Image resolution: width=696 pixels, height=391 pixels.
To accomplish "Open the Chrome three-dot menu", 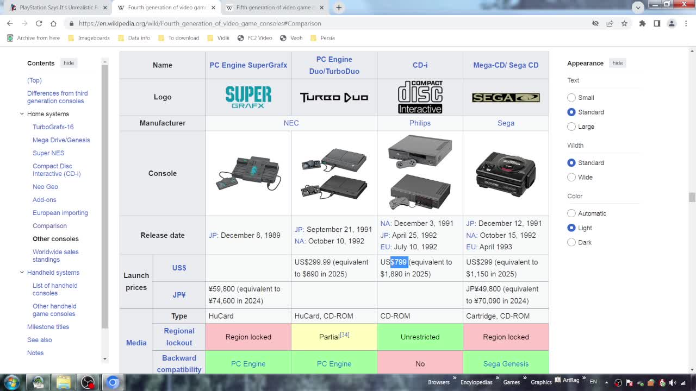I will coord(686,23).
